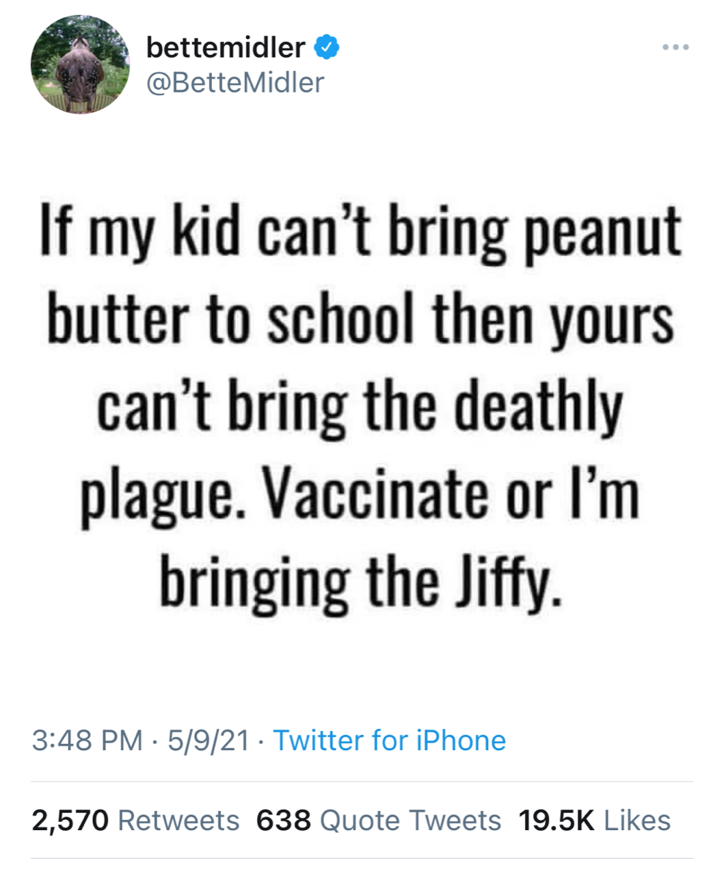Click the "butter to school then yours" line
Screen dimensions: 724x876
pyautogui.click(x=361, y=320)
